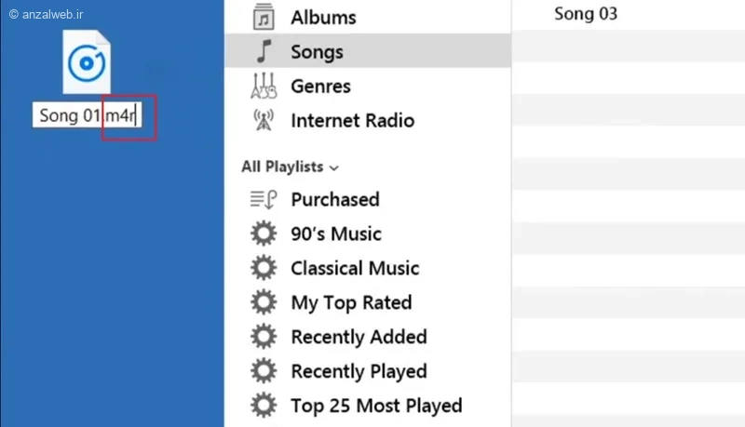Screen dimensions: 745x427
Task: Click the 90's Music gear icon
Action: pos(264,234)
